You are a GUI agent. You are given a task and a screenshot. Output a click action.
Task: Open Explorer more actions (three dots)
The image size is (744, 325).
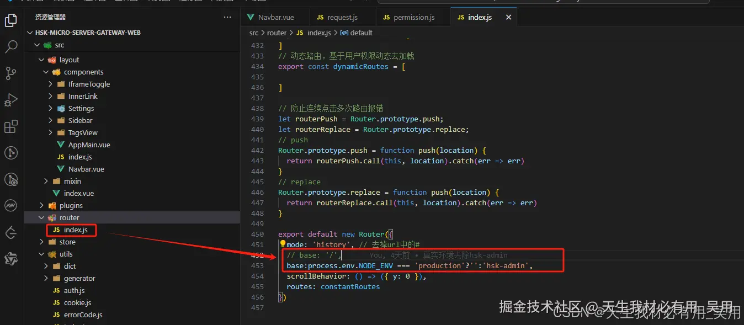click(x=227, y=17)
